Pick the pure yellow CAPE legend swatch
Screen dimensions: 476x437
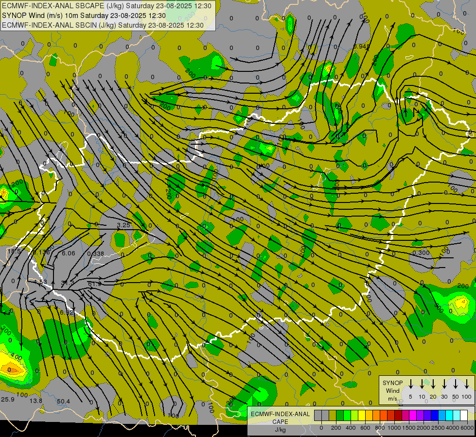click(362, 415)
